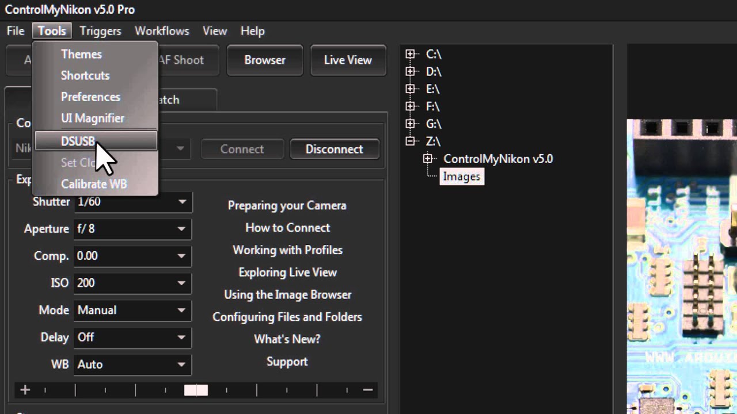Open Using the Image Browser link
The image size is (737, 414).
pyautogui.click(x=287, y=294)
